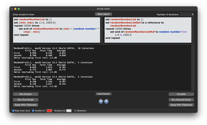
Task: Toggle Handlers in checkbox
Action: point(33,111)
